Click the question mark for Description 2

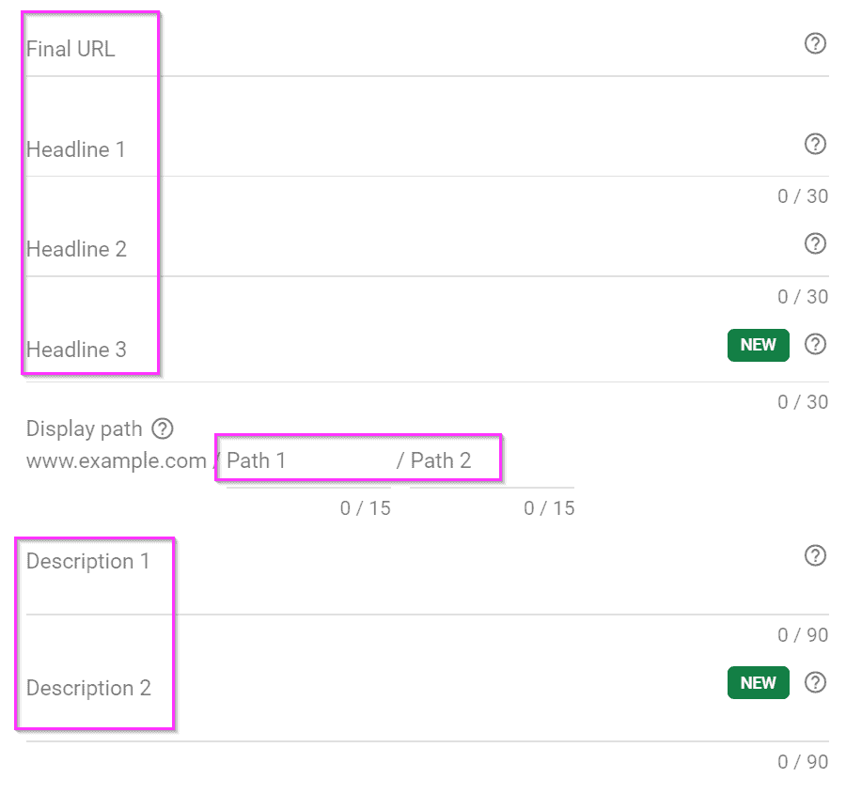815,682
